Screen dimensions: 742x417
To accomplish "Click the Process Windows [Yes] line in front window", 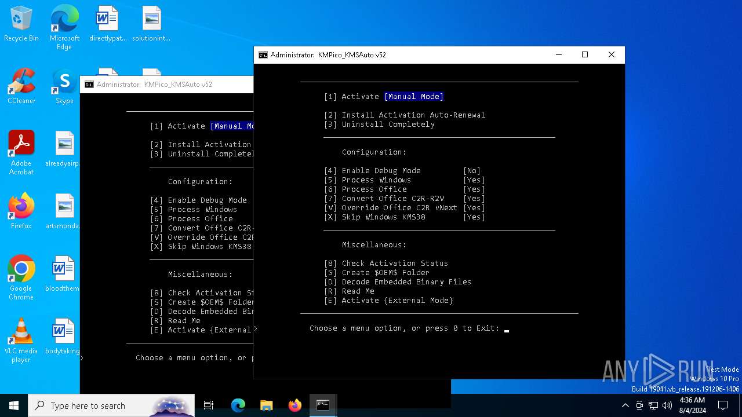I will click(405, 180).
